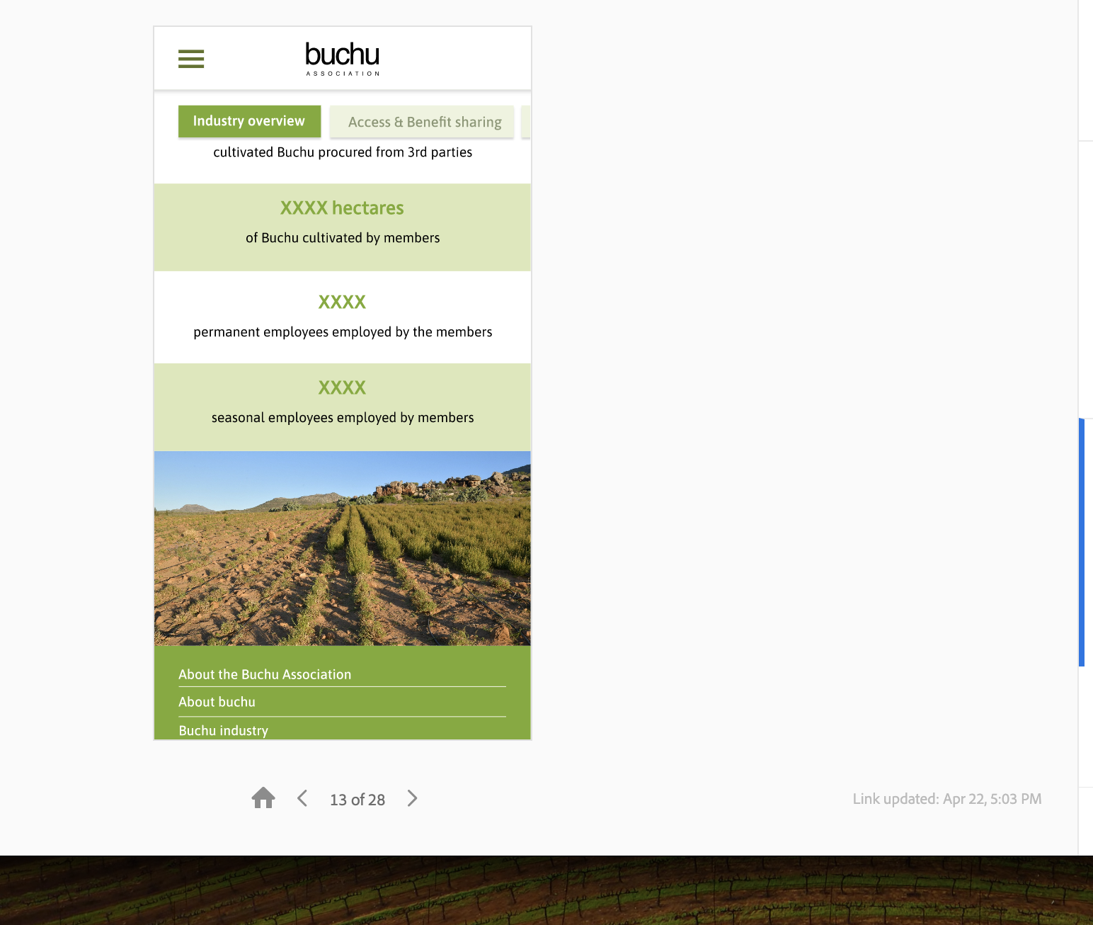The image size is (1093, 925).
Task: Click the Buchu field landscape photo
Action: 343,547
